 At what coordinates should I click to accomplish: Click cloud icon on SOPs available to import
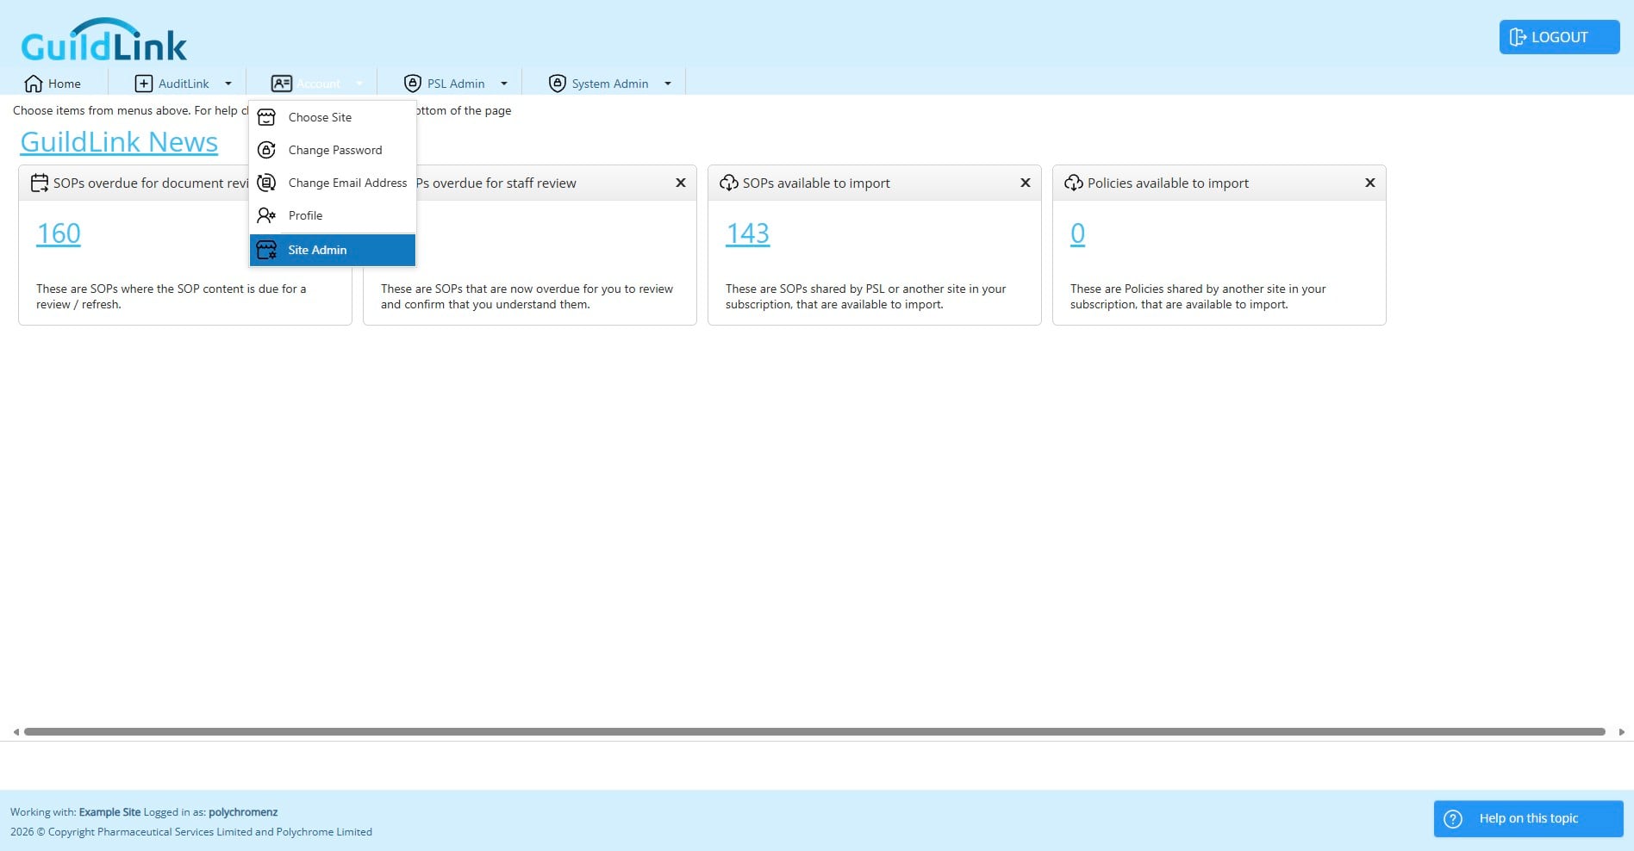point(729,183)
